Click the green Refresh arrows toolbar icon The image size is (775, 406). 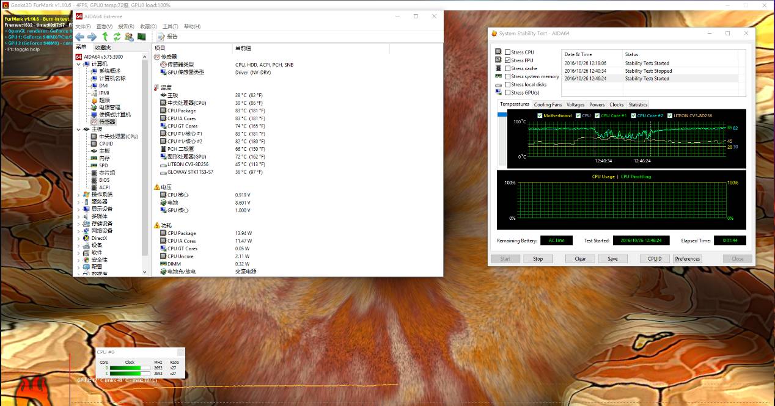117,37
